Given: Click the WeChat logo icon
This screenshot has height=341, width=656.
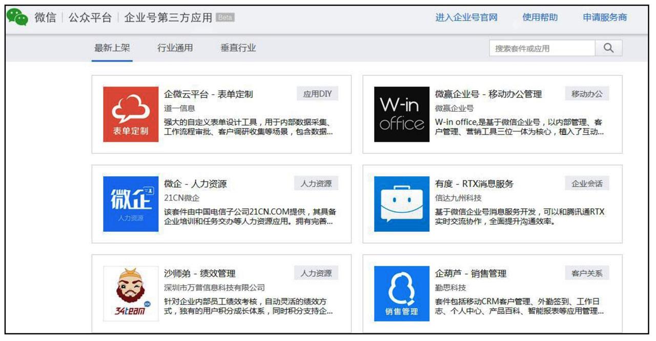Looking at the screenshot, I should (17, 17).
